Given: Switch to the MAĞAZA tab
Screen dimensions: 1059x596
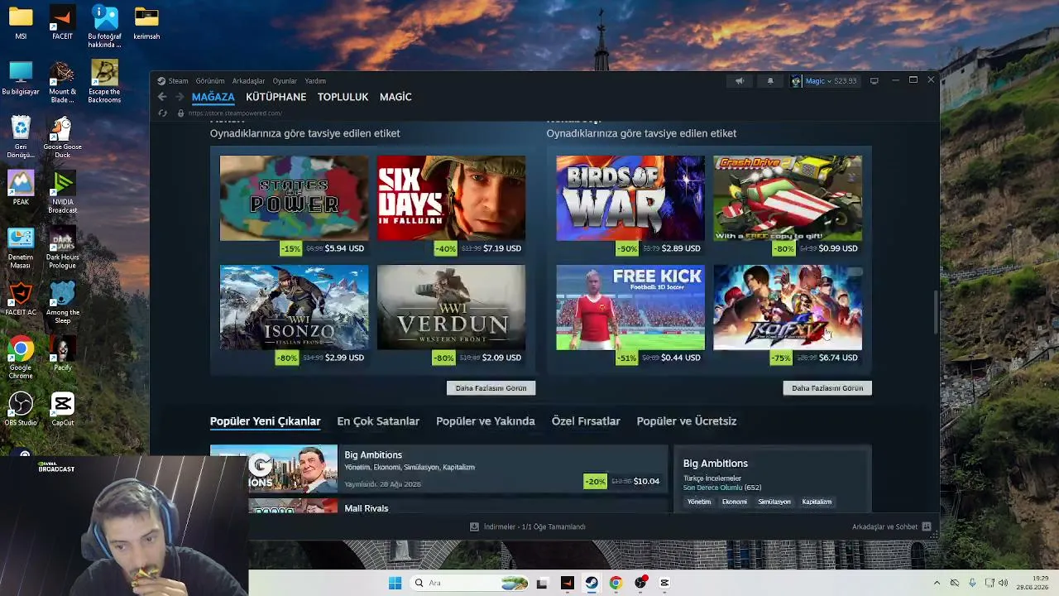Looking at the screenshot, I should [x=213, y=97].
